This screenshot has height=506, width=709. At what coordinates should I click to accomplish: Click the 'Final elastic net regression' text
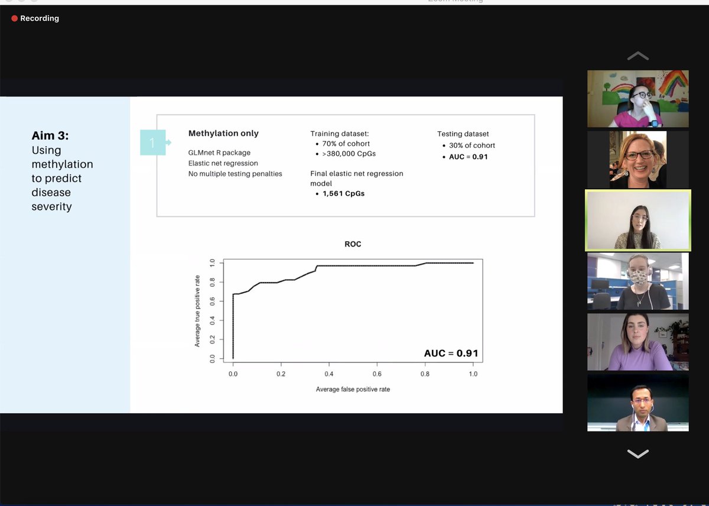click(357, 174)
